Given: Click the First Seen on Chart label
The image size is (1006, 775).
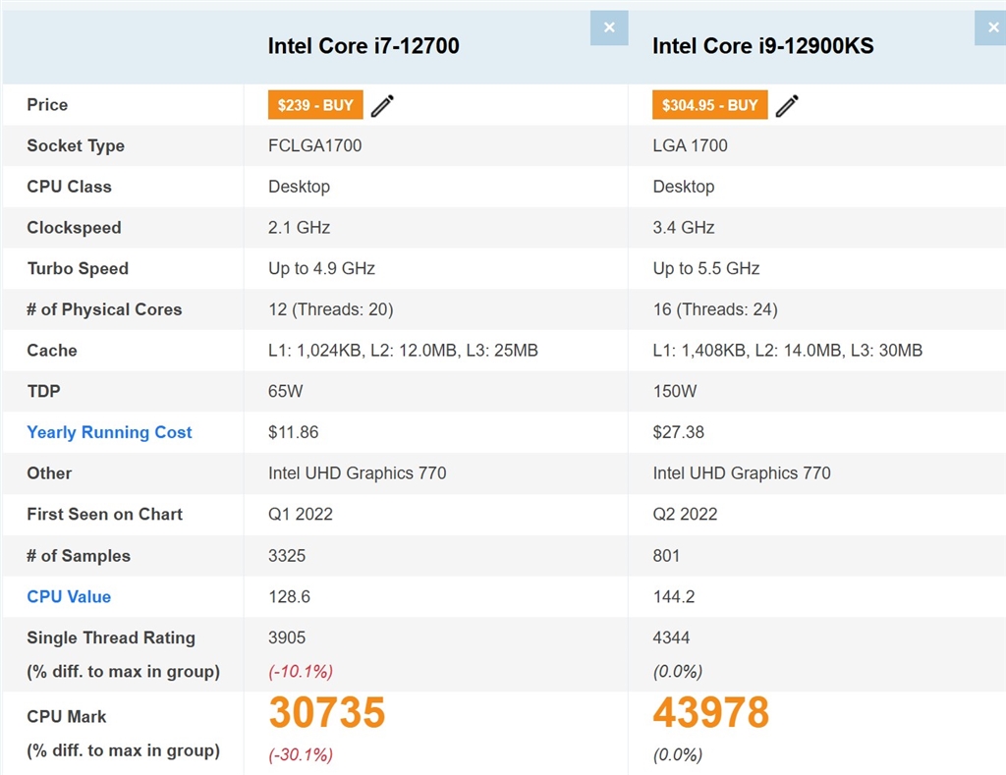Looking at the screenshot, I should [x=104, y=515].
